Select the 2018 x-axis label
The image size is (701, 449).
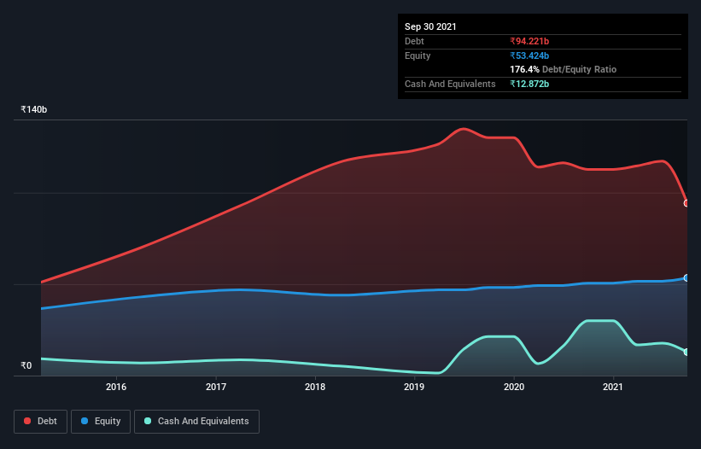pos(315,387)
